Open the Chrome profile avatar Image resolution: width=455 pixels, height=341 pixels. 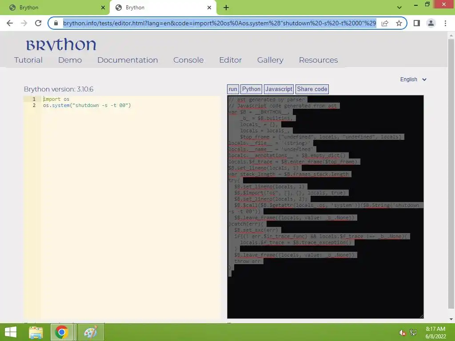431,23
